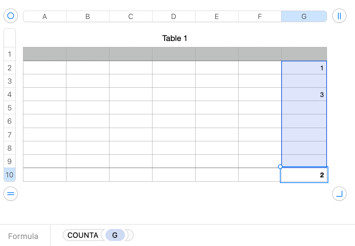355x246 pixels.
Task: Select row header 5
Action: click(x=9, y=108)
